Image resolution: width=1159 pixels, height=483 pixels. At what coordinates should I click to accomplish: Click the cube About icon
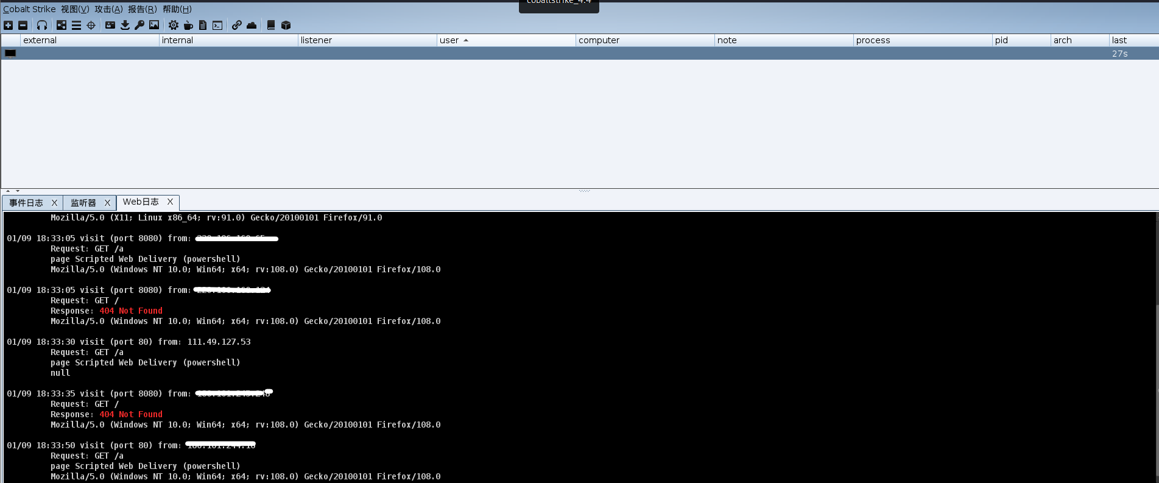pyautogui.click(x=286, y=25)
